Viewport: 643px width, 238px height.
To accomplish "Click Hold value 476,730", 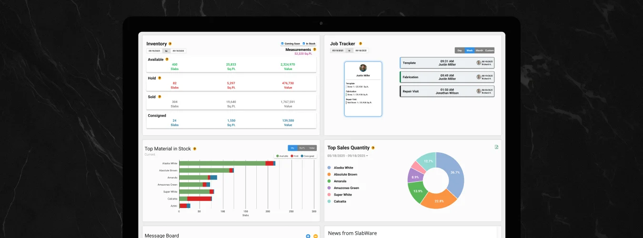I will [288, 83].
